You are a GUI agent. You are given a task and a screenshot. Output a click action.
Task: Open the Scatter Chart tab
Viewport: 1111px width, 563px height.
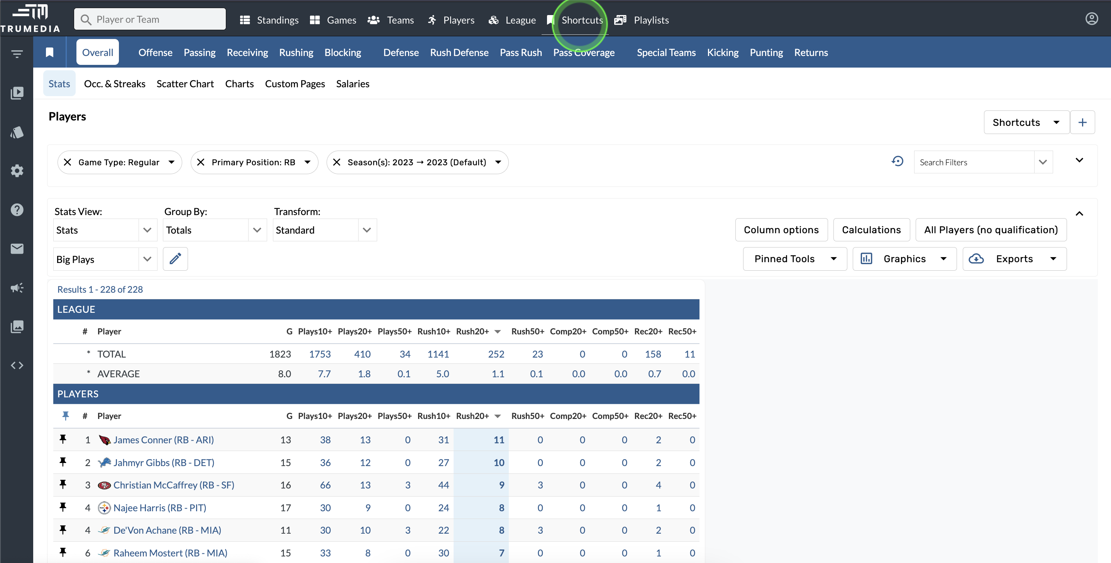(185, 84)
